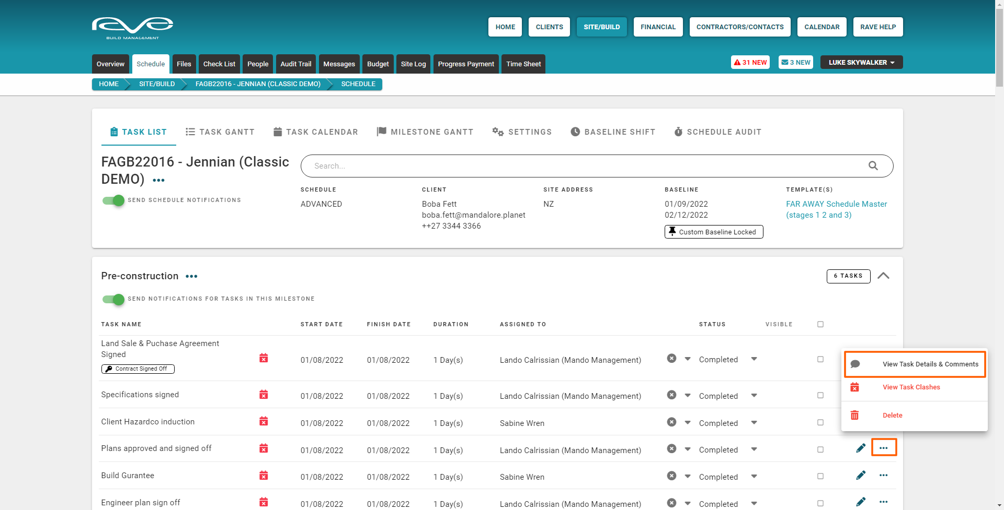The height and width of the screenshot is (510, 1004).
Task: Click pencil edit icon for Build Gurantee
Action: pos(860,476)
